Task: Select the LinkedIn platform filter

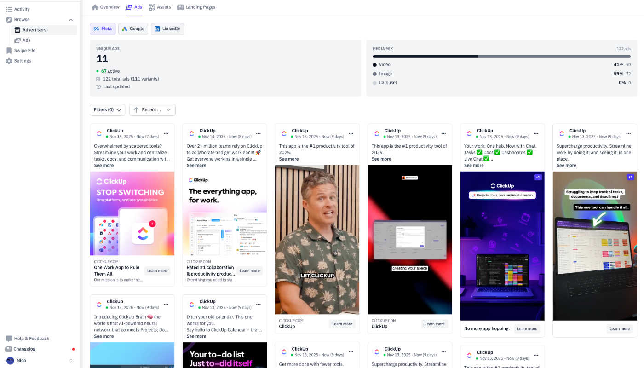Action: click(167, 28)
